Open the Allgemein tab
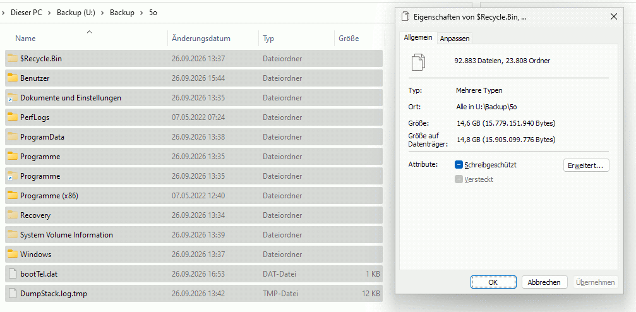Viewport: 636px width, 312px height. click(x=418, y=38)
